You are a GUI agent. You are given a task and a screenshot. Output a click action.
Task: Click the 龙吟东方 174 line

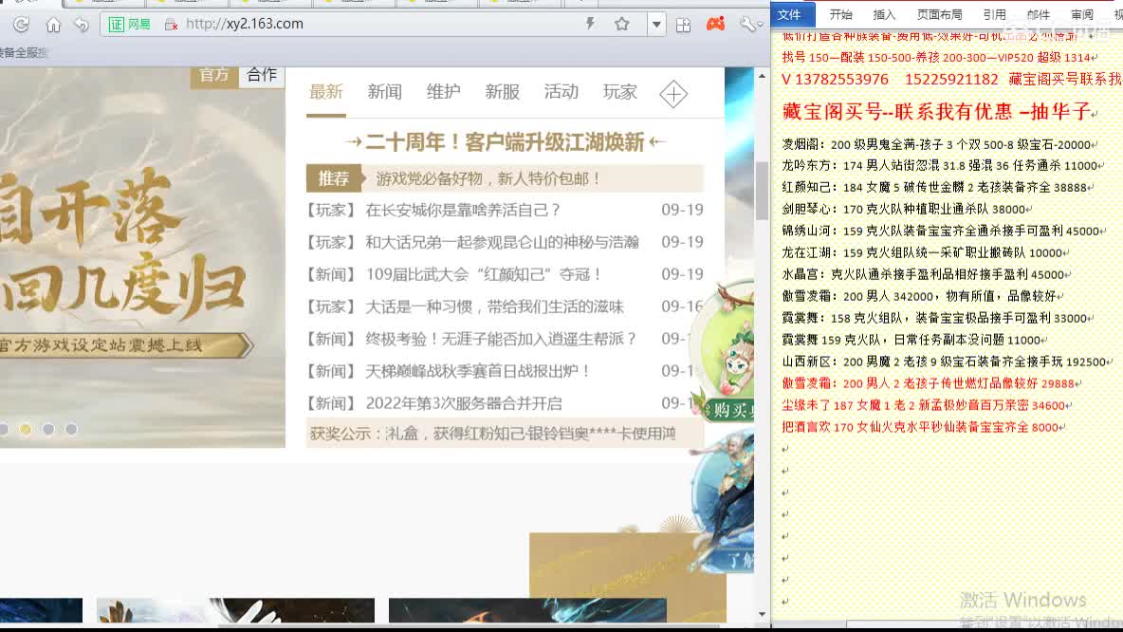[941, 165]
